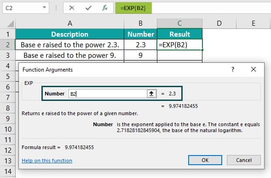
Task: Select row 9 header
Action: click(8, 118)
